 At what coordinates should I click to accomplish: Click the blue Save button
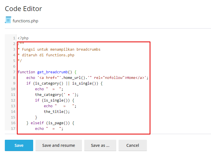(19, 145)
